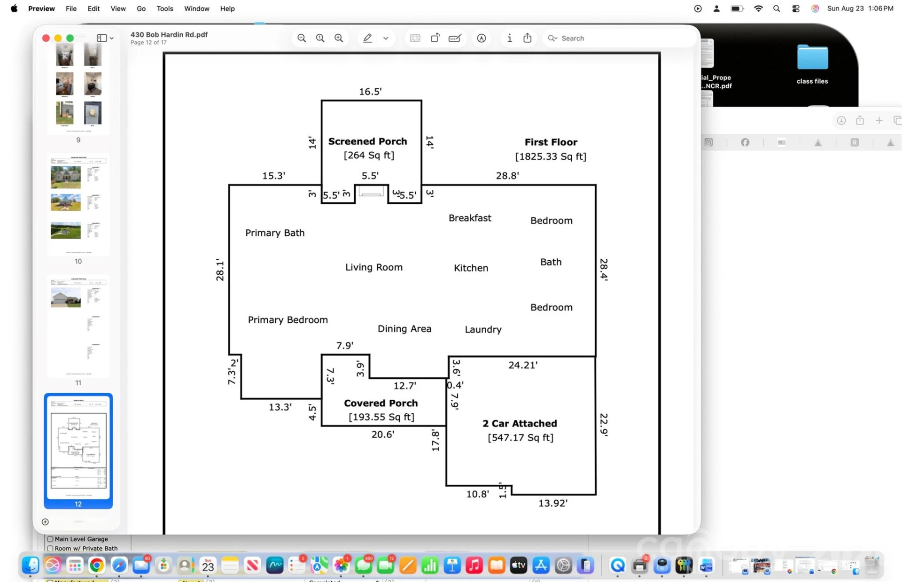
Task: Zoom in using the plus magnifier icon
Action: (339, 38)
